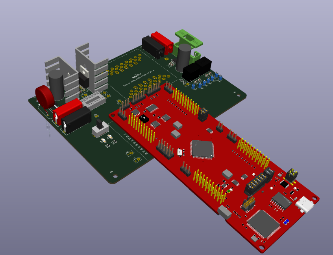The height and width of the screenshot is (255, 333).
Task: Click the slide switch on green board
Action: point(100,128)
